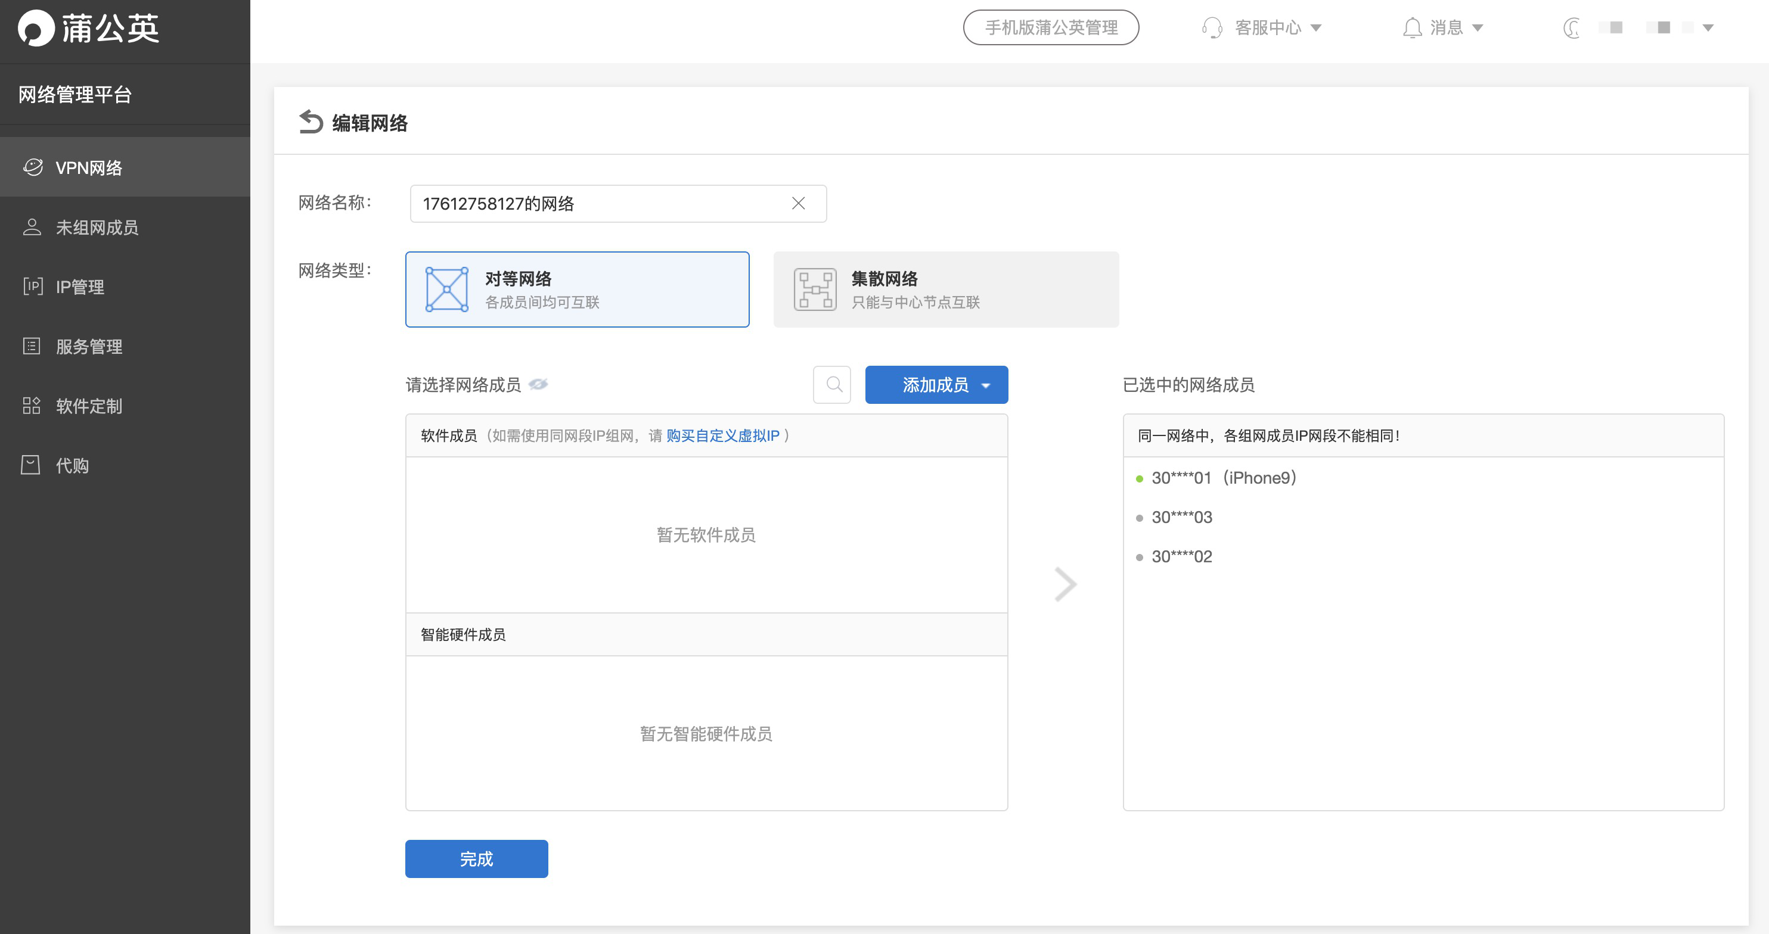1769x934 pixels.
Task: Click the user avatar icon
Action: (x=1571, y=28)
